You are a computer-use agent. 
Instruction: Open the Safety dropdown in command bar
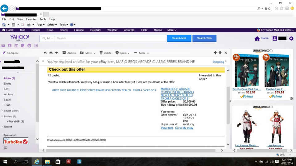52,25
